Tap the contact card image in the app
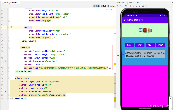Screen dimensions: 173x110 (x=150, y=30)
